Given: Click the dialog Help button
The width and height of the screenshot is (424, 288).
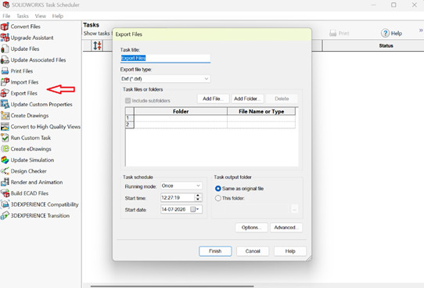Looking at the screenshot, I should coord(290,251).
